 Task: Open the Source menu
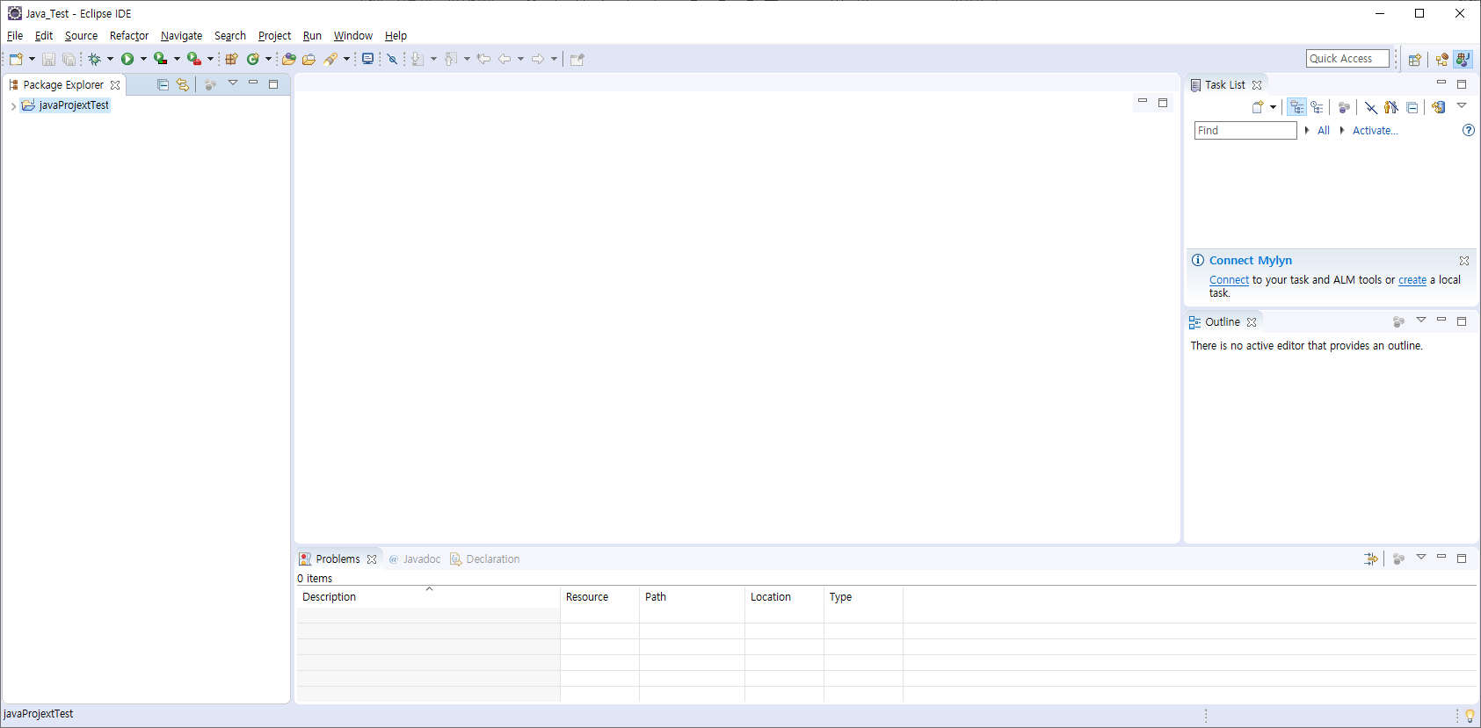pyautogui.click(x=81, y=36)
